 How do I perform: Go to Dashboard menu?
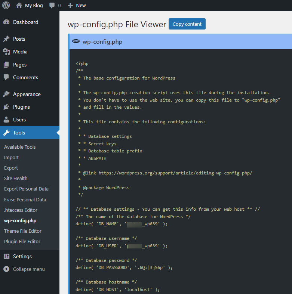(x=26, y=22)
